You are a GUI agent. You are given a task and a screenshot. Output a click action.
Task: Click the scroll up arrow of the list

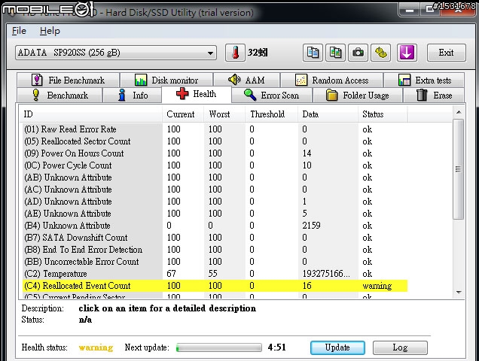pyautogui.click(x=459, y=112)
